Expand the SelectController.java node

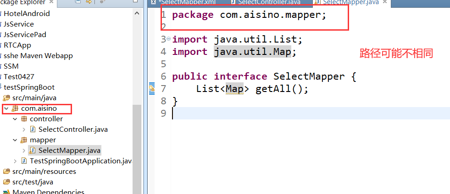[24, 129]
